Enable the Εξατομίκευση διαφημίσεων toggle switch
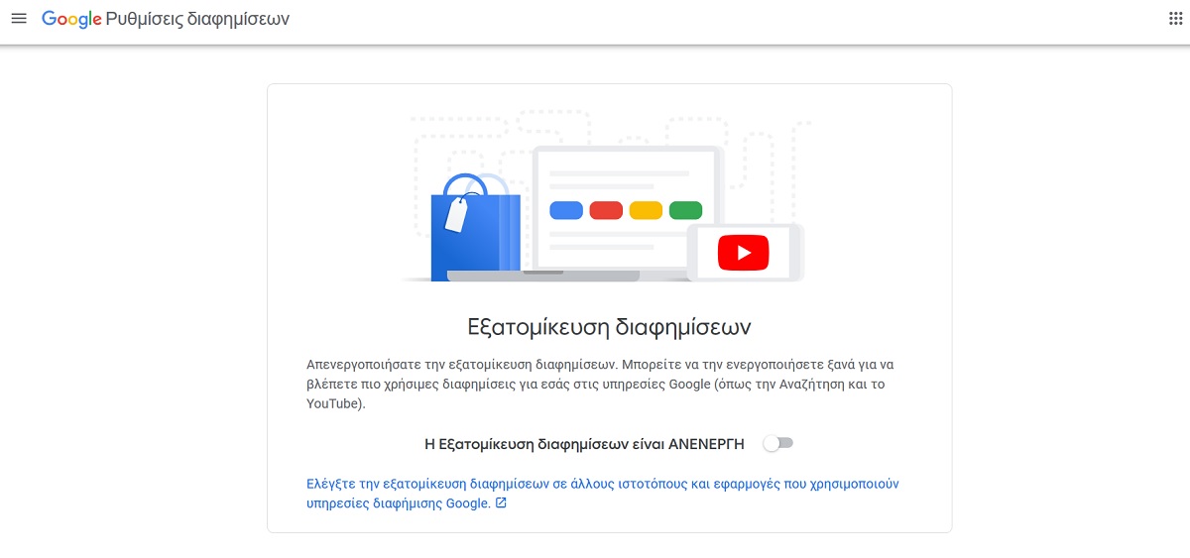Screen dimensions: 1190x558 click(778, 444)
